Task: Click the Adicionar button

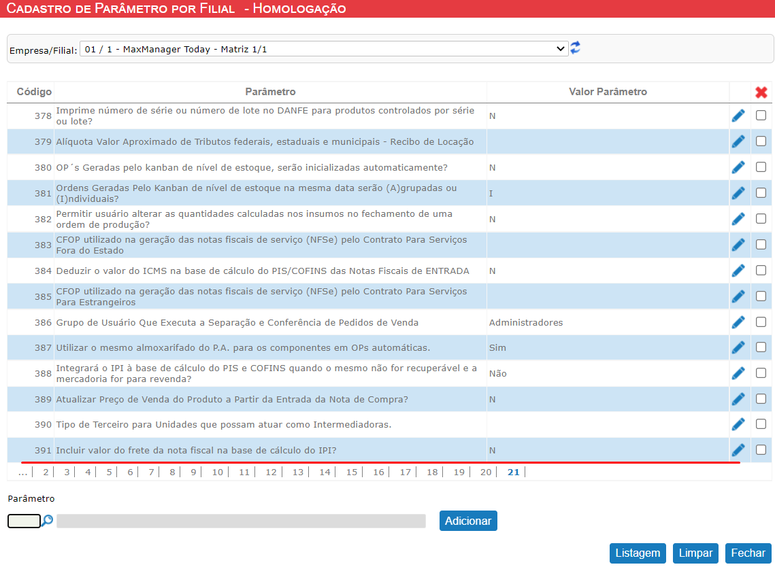Action: [468, 521]
